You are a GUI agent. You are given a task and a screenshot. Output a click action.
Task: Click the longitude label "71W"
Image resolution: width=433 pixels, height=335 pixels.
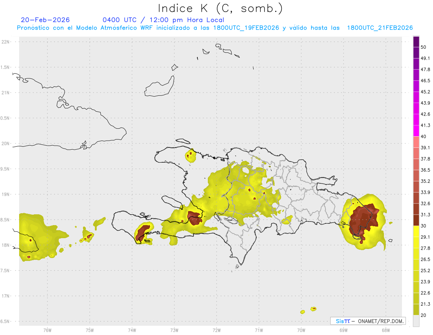click(x=259, y=330)
